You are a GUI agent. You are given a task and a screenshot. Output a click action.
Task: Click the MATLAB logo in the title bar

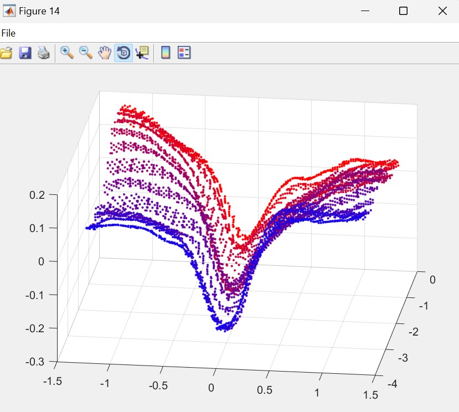tap(9, 11)
